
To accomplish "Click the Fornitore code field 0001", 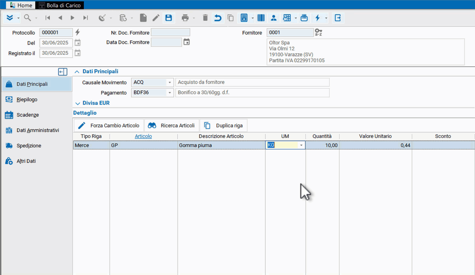I will [x=290, y=33].
